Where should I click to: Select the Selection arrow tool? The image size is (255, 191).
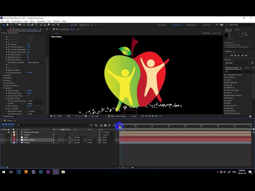click(4, 25)
